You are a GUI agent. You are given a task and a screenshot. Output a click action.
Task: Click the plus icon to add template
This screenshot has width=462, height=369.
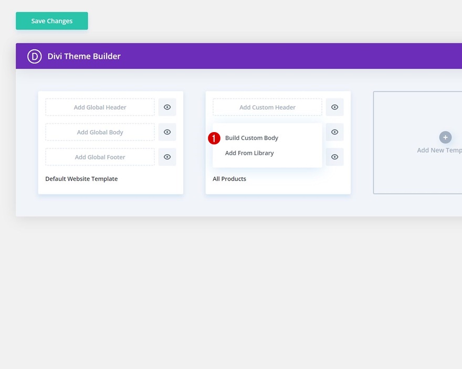pos(445,137)
